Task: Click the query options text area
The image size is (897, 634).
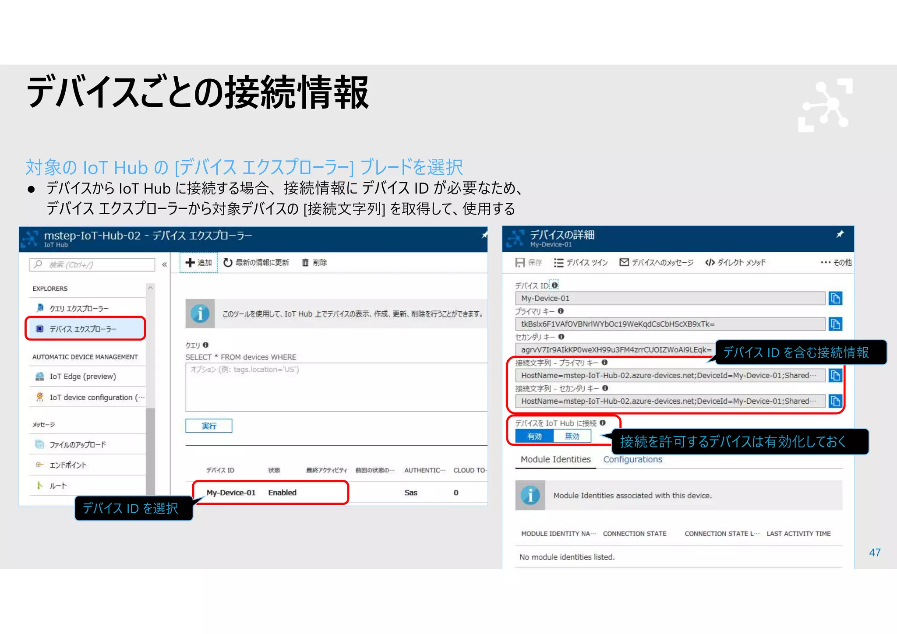Action: coord(336,387)
